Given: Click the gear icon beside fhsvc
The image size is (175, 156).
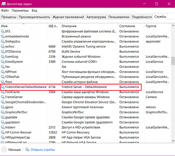Looking at the screenshot, I should tap(2, 82).
